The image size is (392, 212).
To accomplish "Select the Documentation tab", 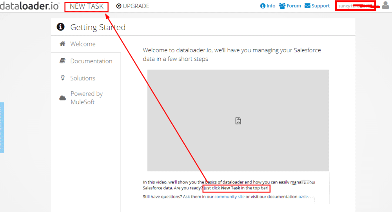I will pos(86,61).
